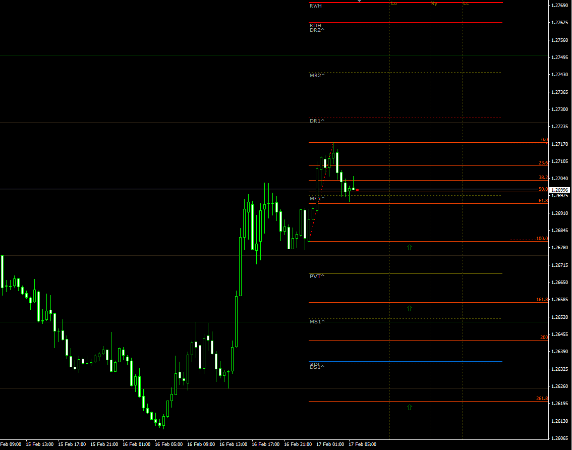This screenshot has height=450, width=572.
Task: Click the 50.0 Fibonacci level label
Action: pyautogui.click(x=542, y=189)
